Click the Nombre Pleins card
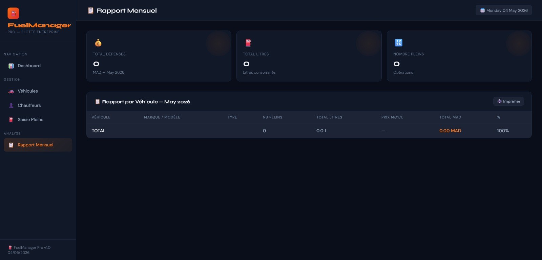Viewport: 542px width, 260px height. pyautogui.click(x=459, y=56)
